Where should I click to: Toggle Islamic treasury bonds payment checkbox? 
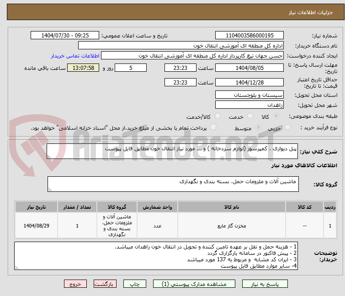point(213,127)
